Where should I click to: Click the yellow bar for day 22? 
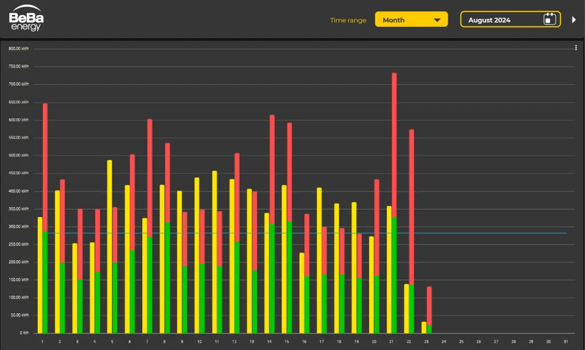(x=406, y=308)
